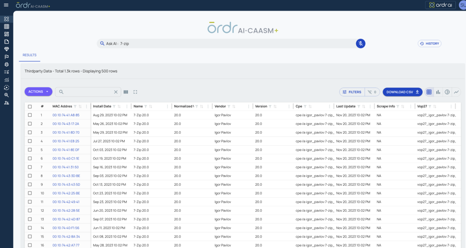This screenshot has height=248, width=466.
Task: Open the Actions dropdown
Action: pos(38,91)
